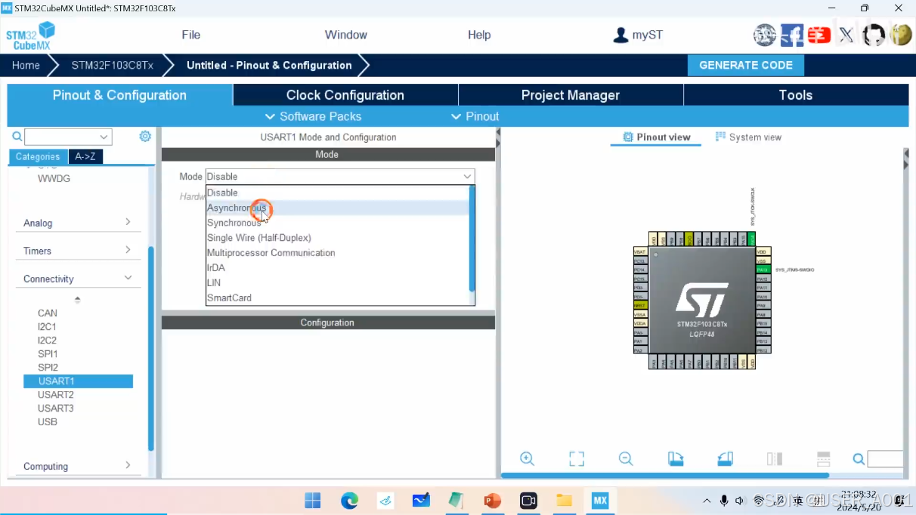Click the pinout horizontal scrollbar
Viewport: 916px width, 515px height.
665,475
